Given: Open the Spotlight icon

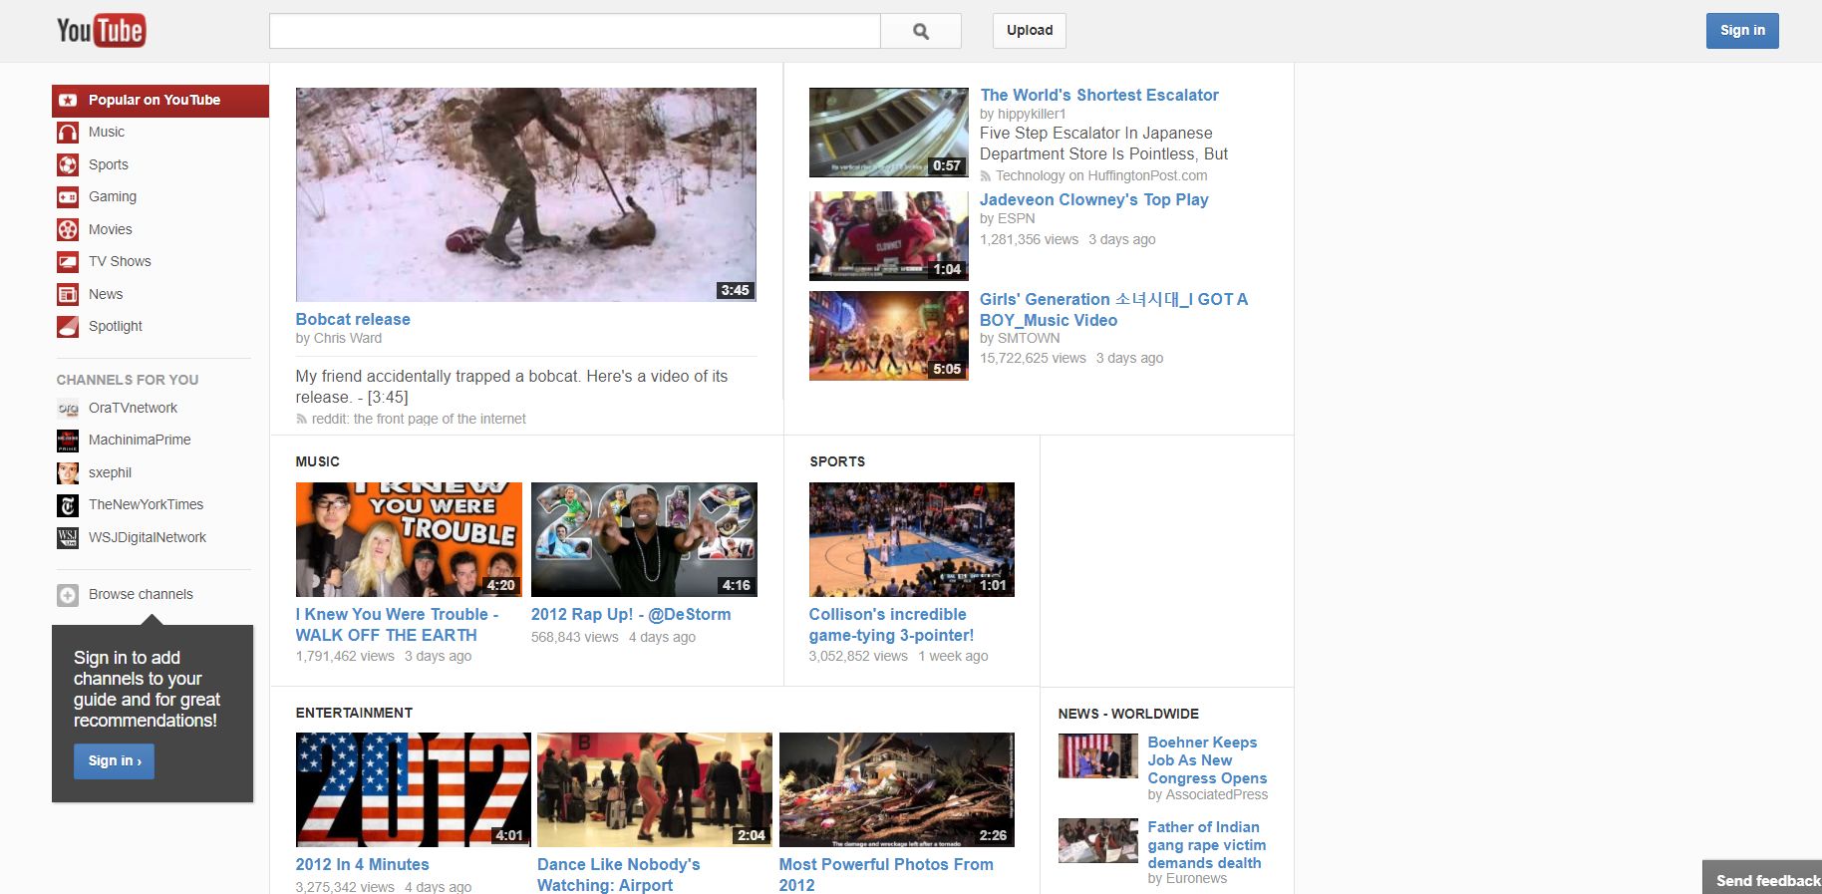Looking at the screenshot, I should point(68,326).
